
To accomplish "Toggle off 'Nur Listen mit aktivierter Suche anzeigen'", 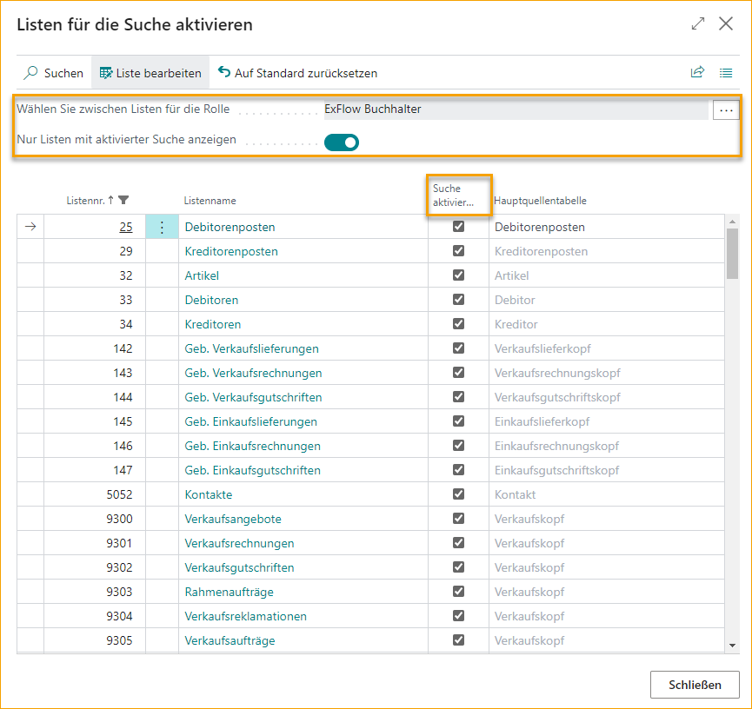I will [x=342, y=142].
